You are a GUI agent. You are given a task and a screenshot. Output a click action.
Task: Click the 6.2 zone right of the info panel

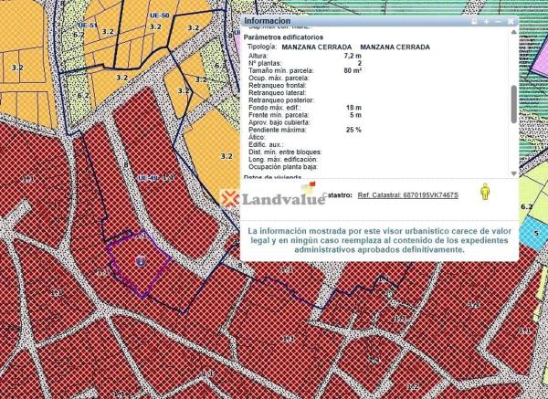[526, 206]
